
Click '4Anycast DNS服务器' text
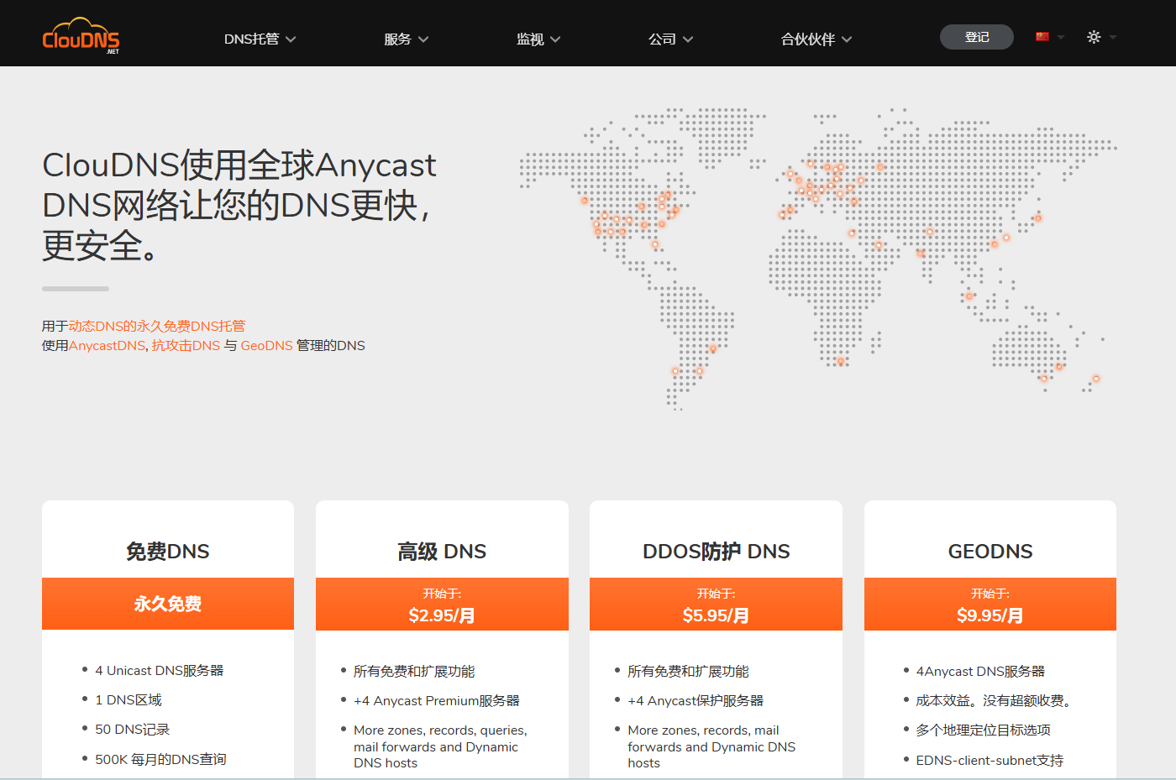[980, 671]
